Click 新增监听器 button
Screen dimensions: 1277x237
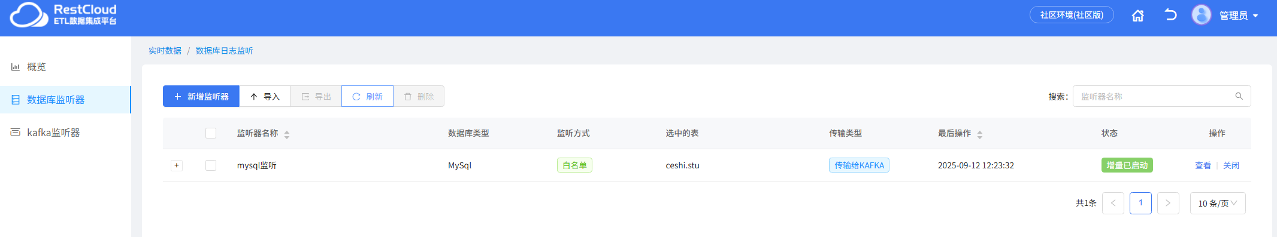[201, 96]
